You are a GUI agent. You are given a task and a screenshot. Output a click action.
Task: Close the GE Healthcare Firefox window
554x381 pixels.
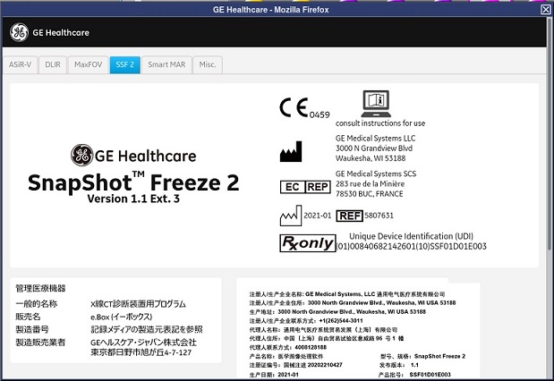[x=545, y=9]
